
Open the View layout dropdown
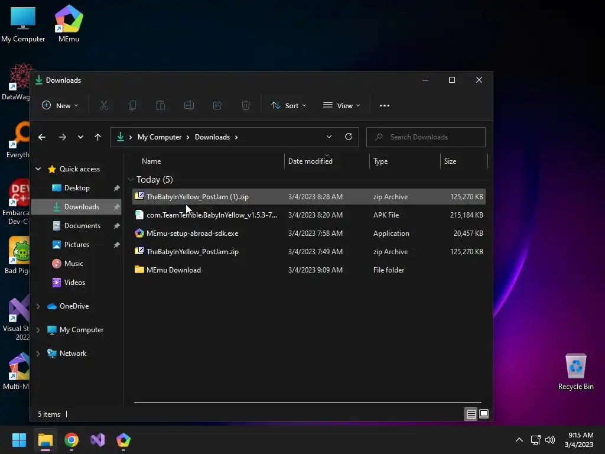point(342,105)
